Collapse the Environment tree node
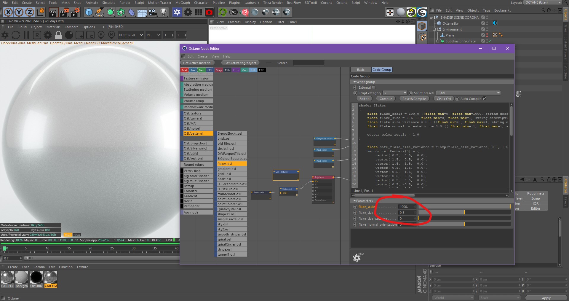This screenshot has height=301, width=569. pyautogui.click(x=434, y=29)
